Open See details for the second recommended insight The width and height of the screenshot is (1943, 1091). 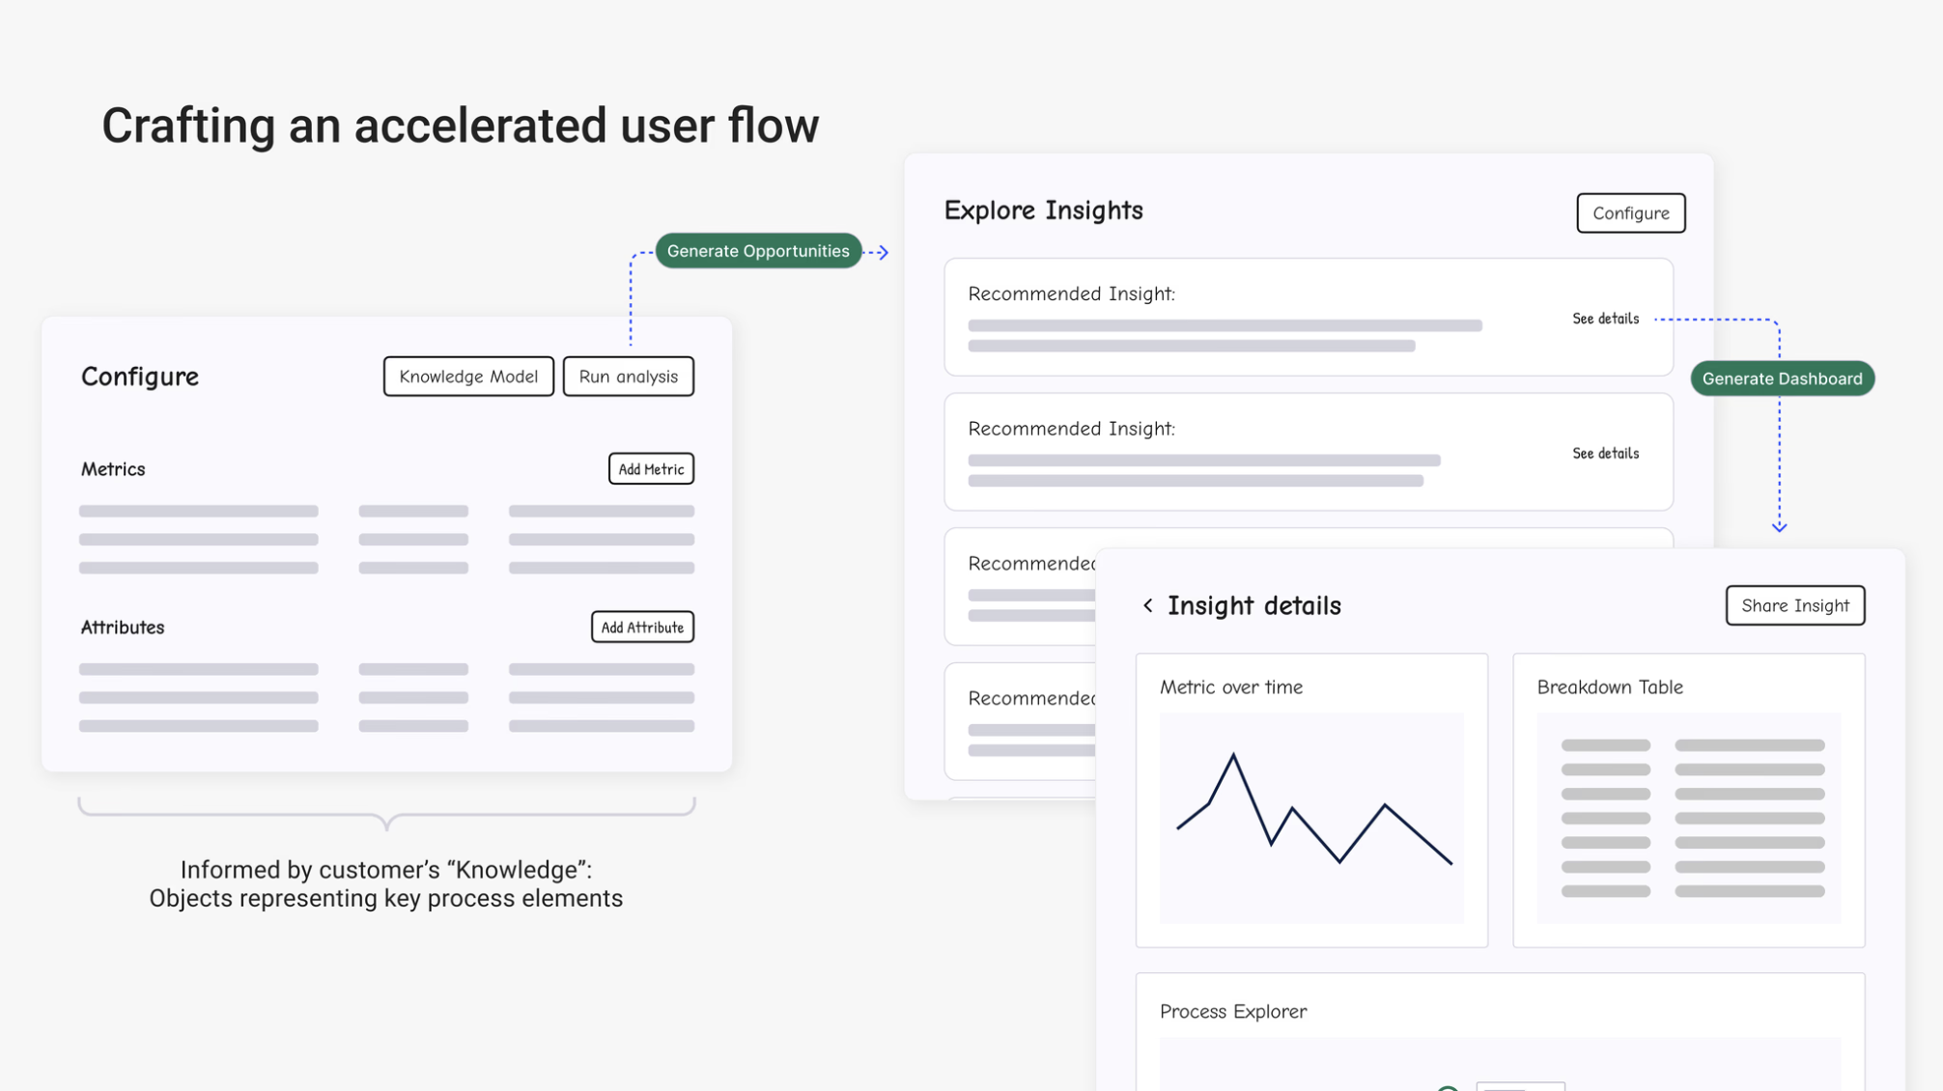(x=1605, y=454)
